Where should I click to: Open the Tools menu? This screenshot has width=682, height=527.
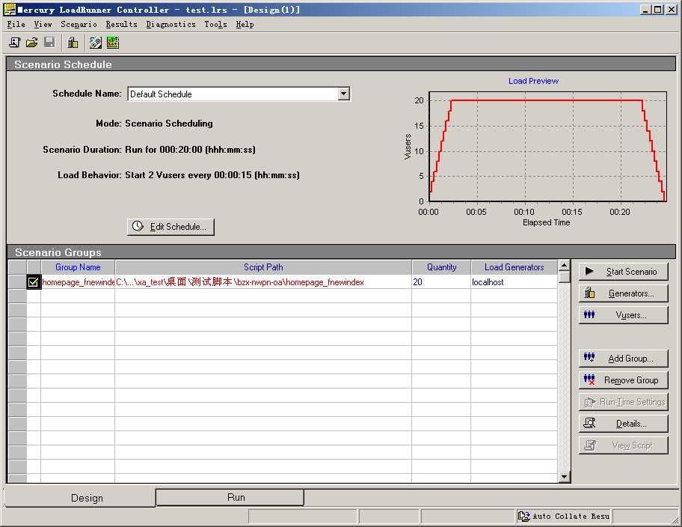click(215, 25)
